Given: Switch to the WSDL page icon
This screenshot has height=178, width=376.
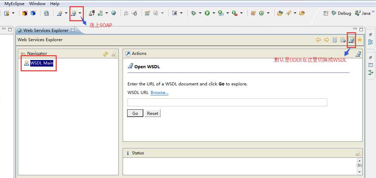Looking at the screenshot, I should [x=351, y=40].
